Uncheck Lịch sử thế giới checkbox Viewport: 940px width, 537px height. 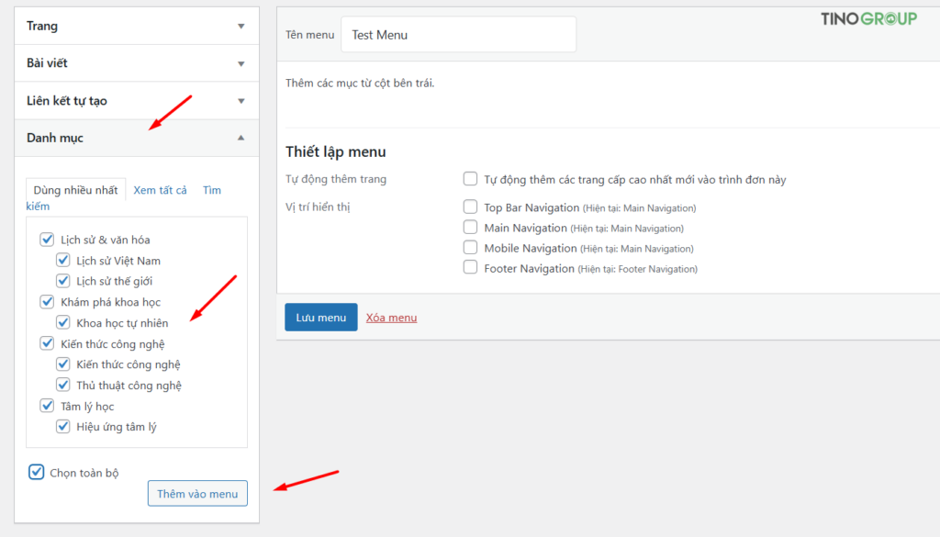63,281
